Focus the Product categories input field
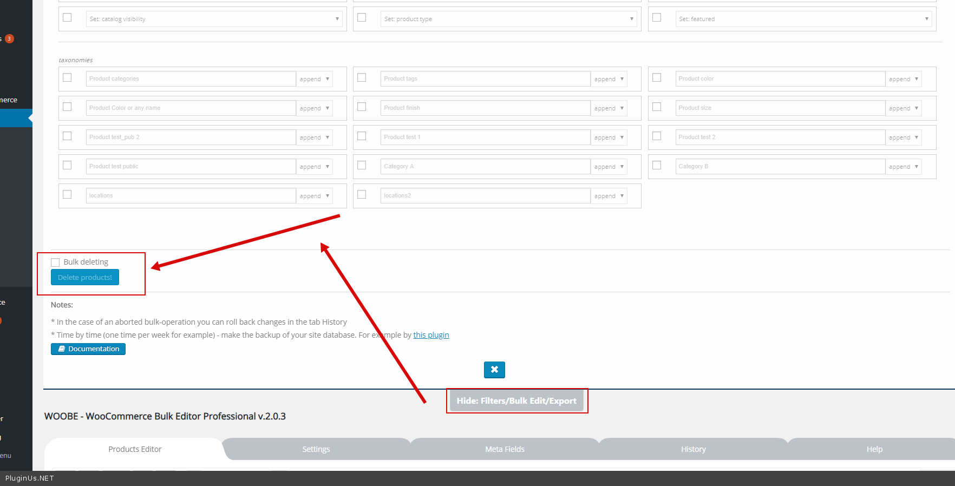 tap(191, 79)
